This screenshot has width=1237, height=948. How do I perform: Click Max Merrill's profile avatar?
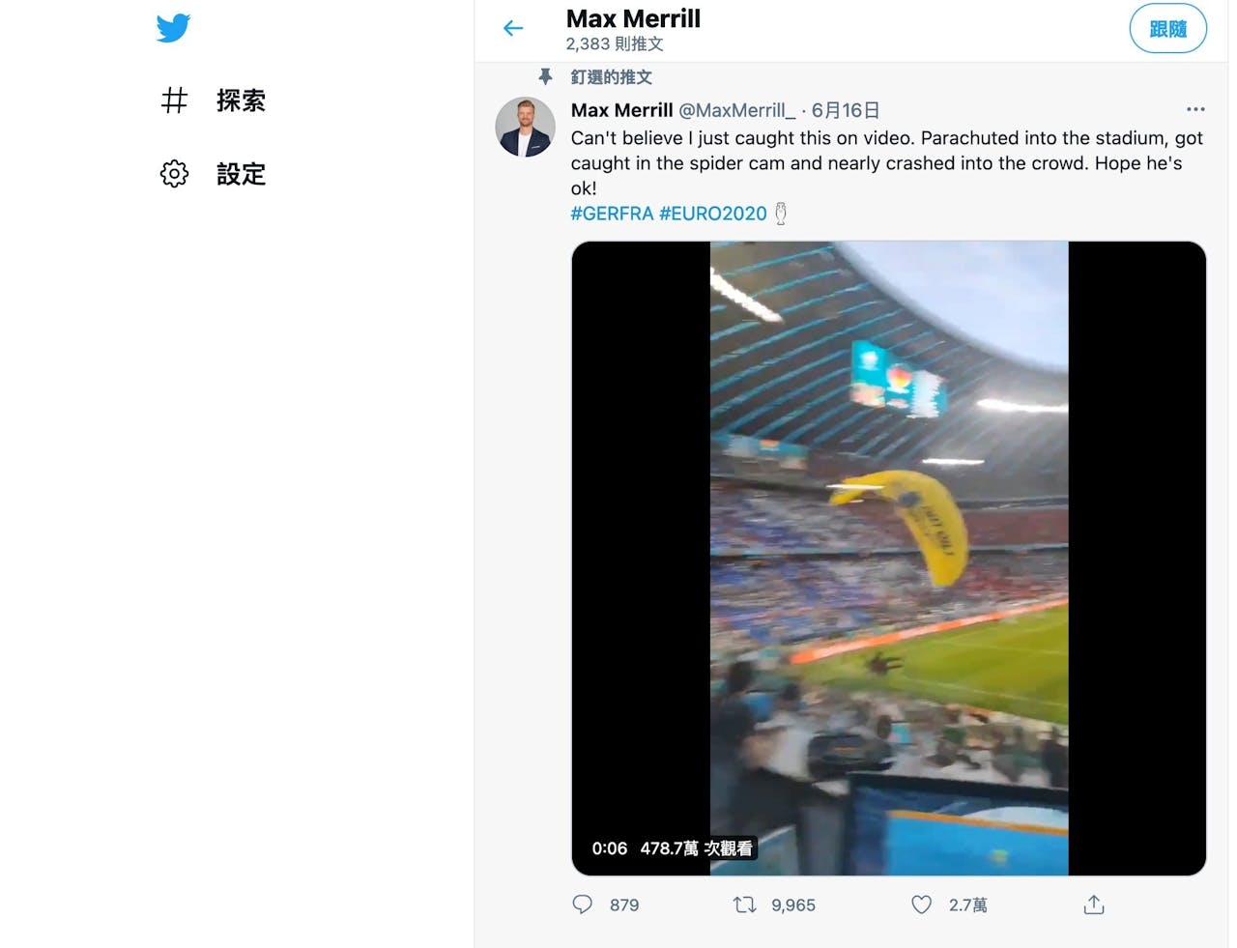coord(525,128)
